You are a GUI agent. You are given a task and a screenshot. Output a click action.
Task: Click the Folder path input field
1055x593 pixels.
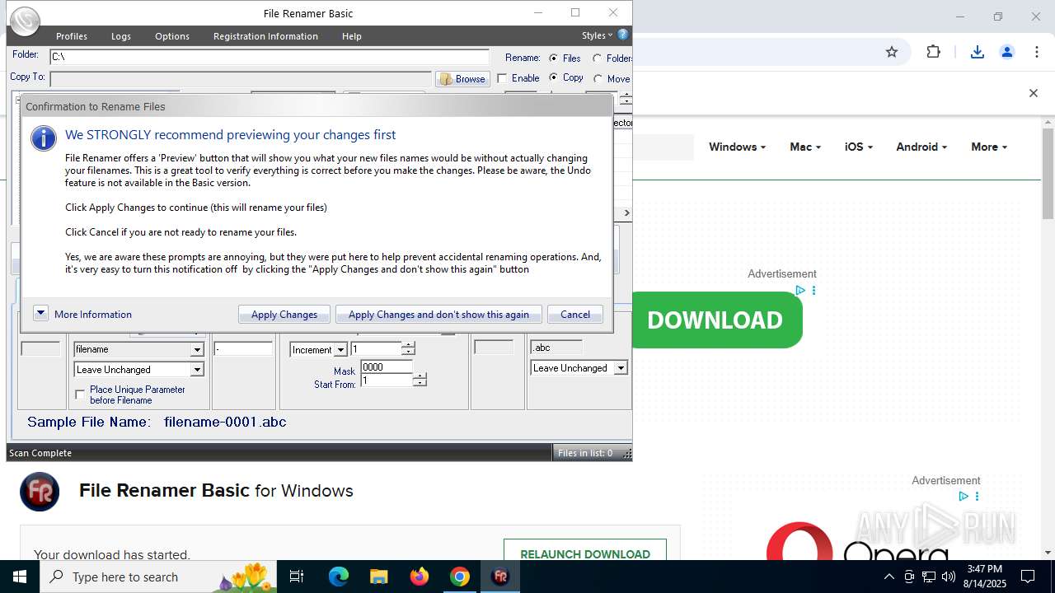pyautogui.click(x=270, y=57)
